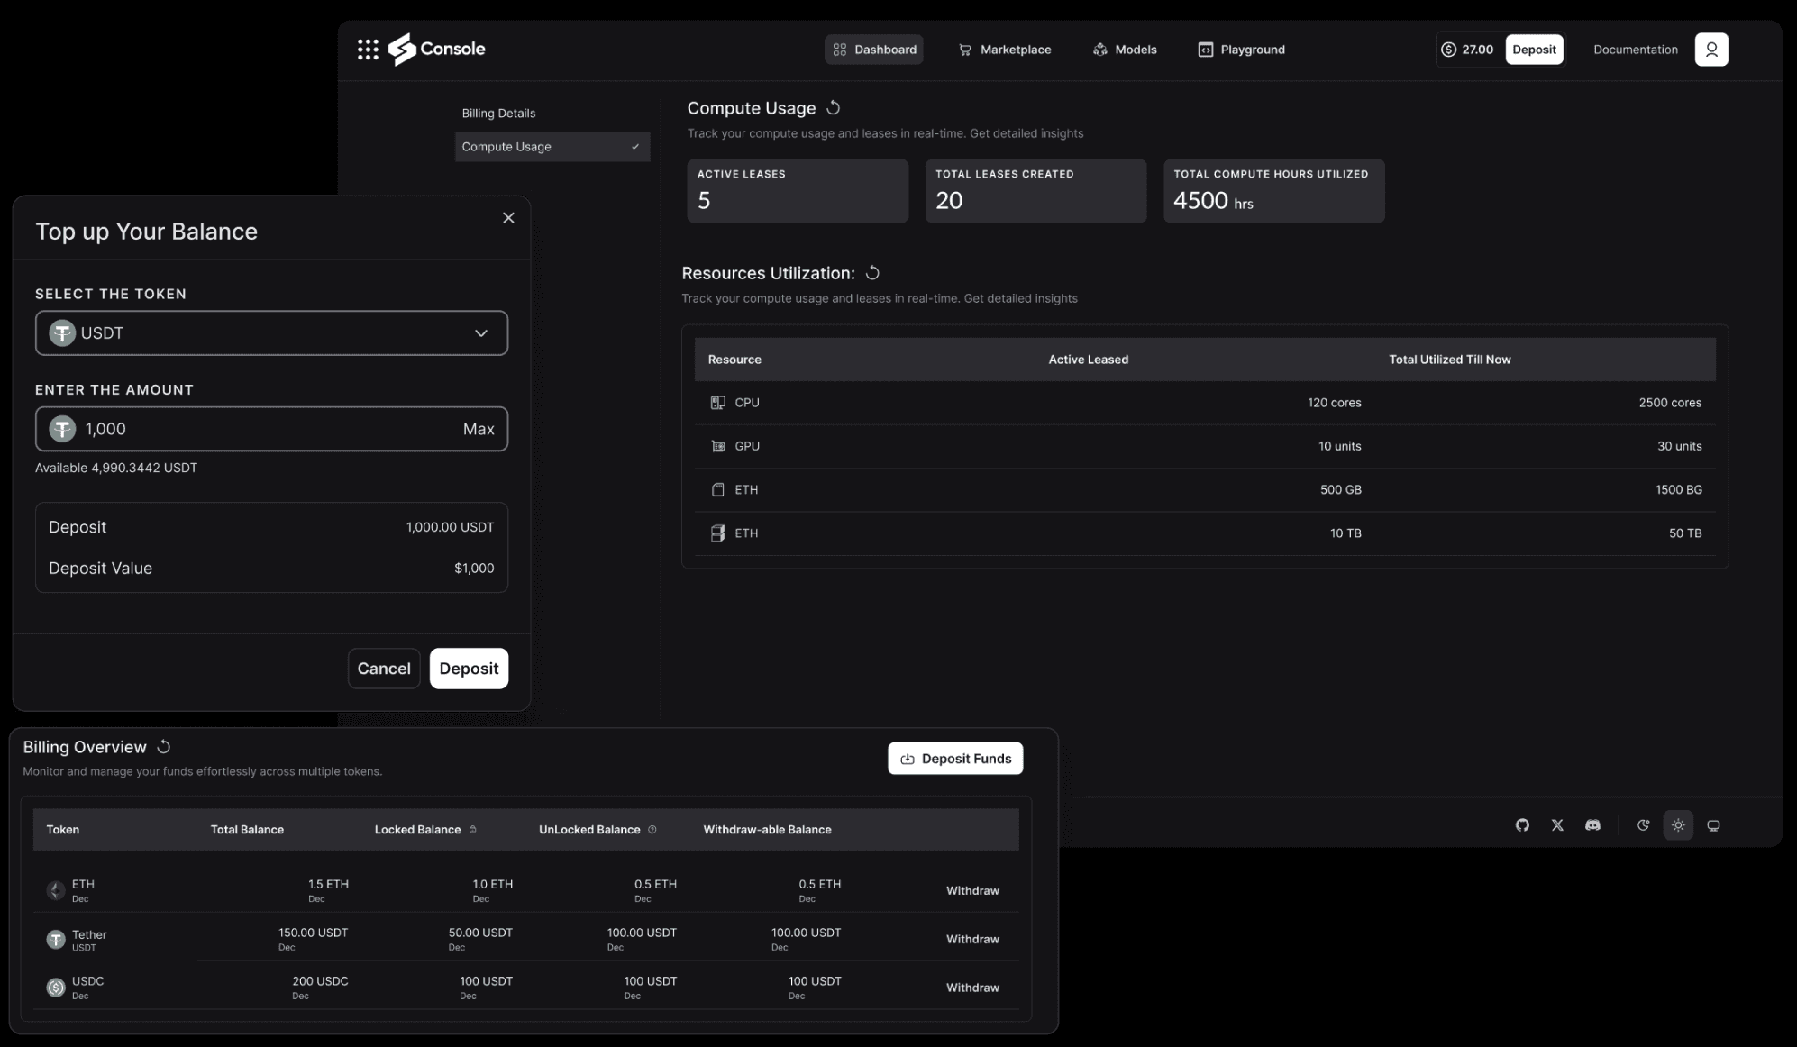Click the Deposit Funds button
The height and width of the screenshot is (1047, 1797).
pyautogui.click(x=955, y=759)
